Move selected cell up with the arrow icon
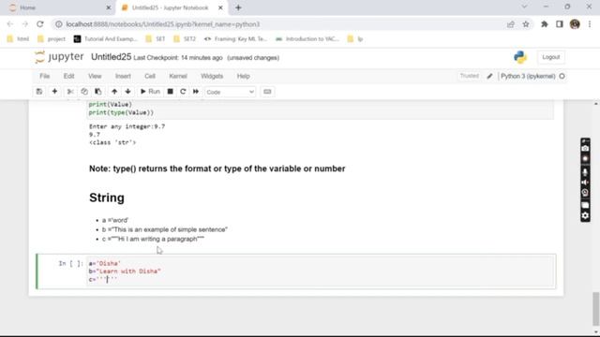This screenshot has width=600, height=337. [114, 92]
